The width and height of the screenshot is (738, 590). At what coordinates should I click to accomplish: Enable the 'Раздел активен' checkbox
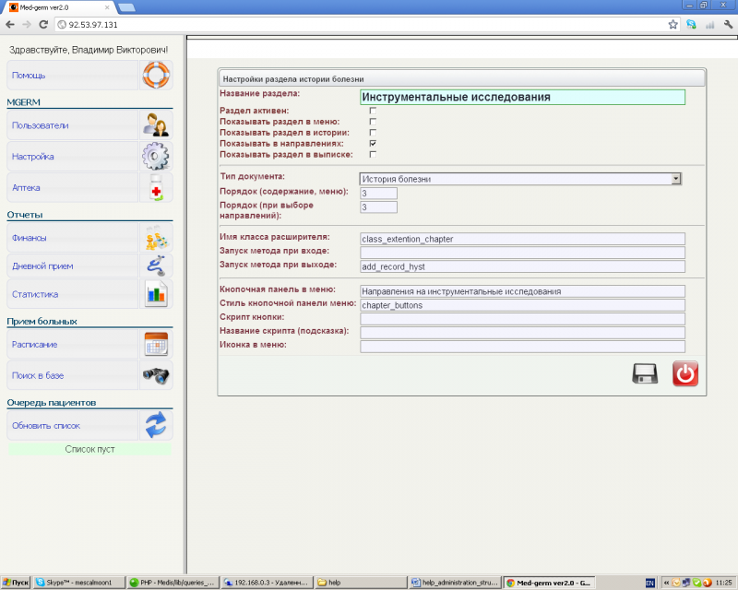coord(373,111)
